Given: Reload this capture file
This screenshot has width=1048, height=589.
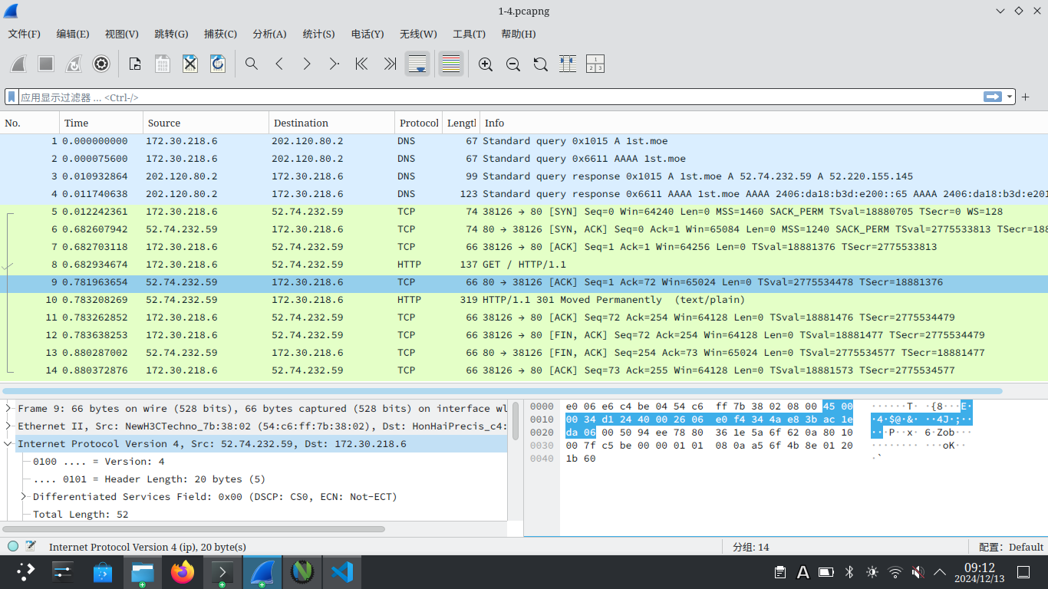Looking at the screenshot, I should (x=218, y=64).
